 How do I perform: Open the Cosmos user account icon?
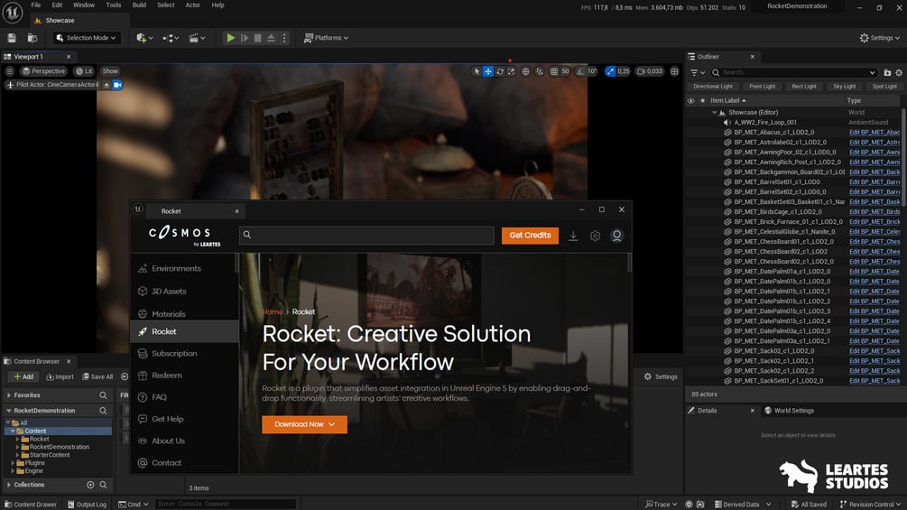pos(616,236)
